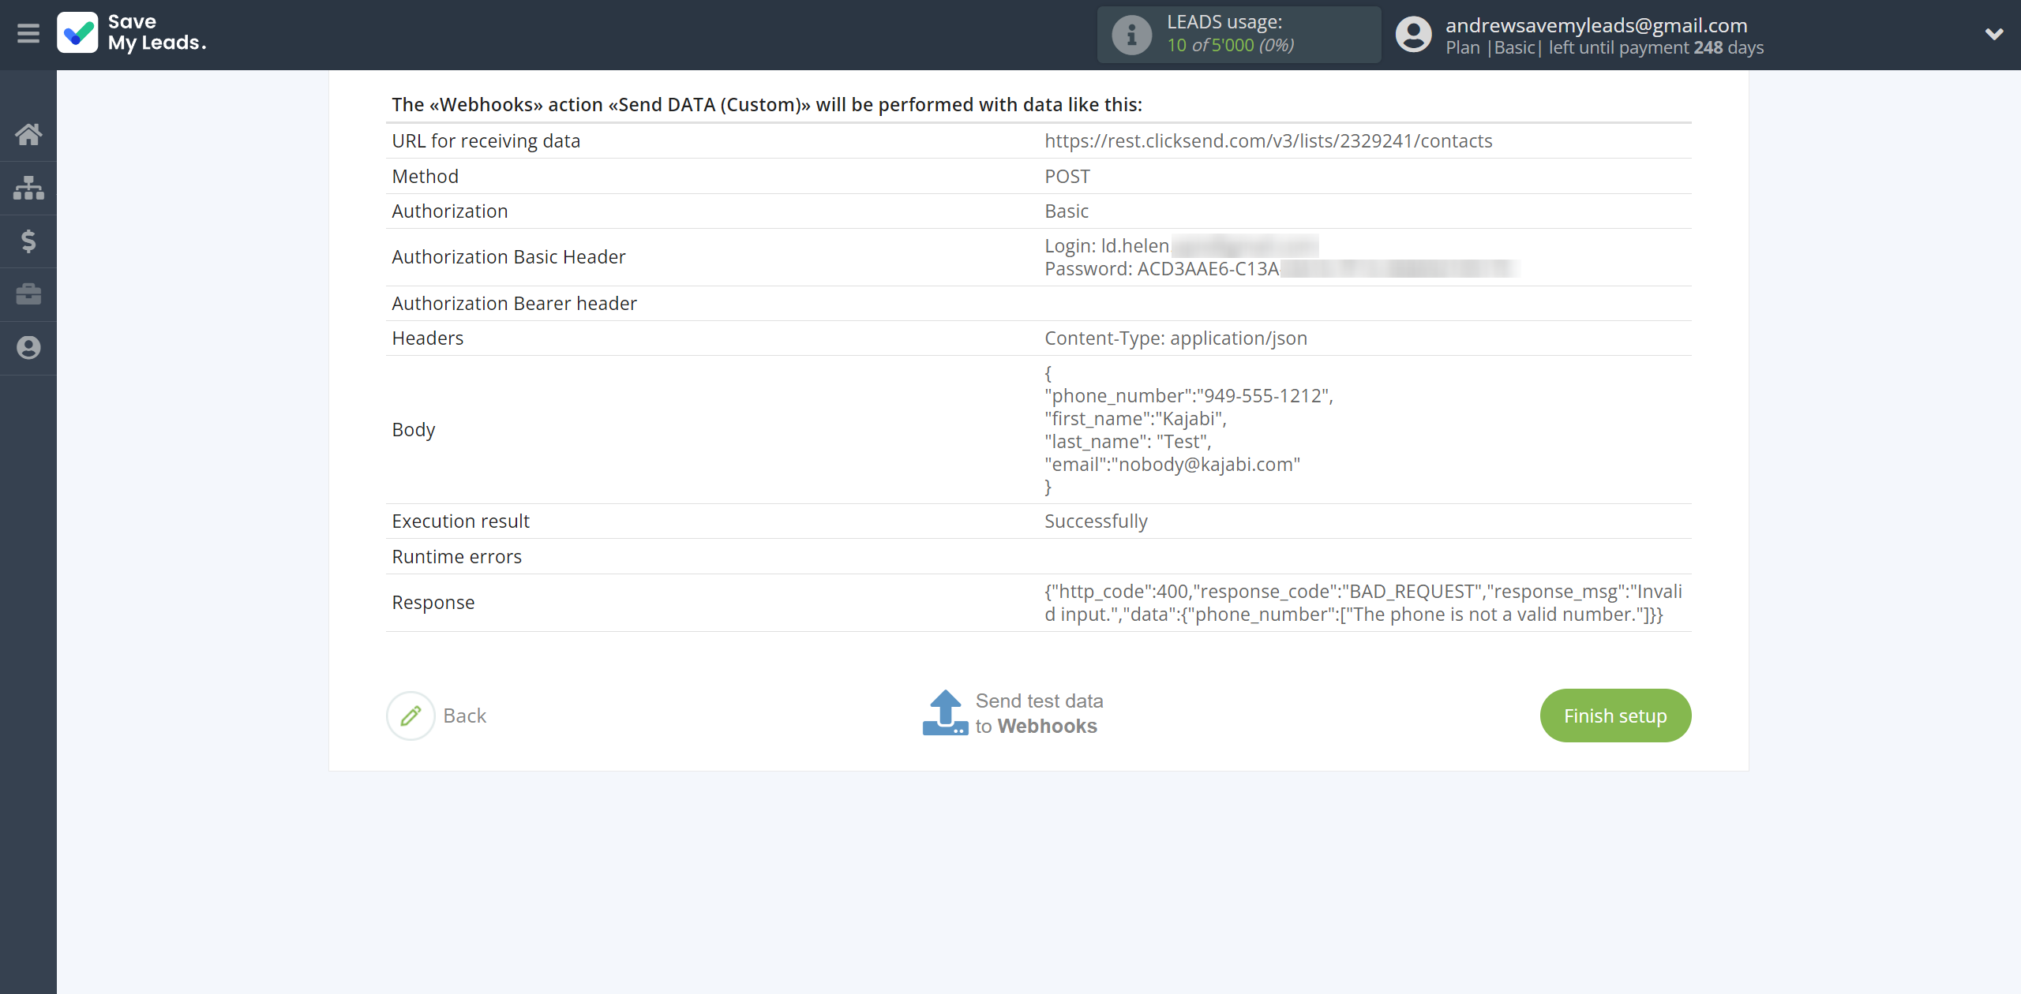Viewport: 2021px width, 994px height.
Task: Click the Save My Leads logo
Action: 132,33
